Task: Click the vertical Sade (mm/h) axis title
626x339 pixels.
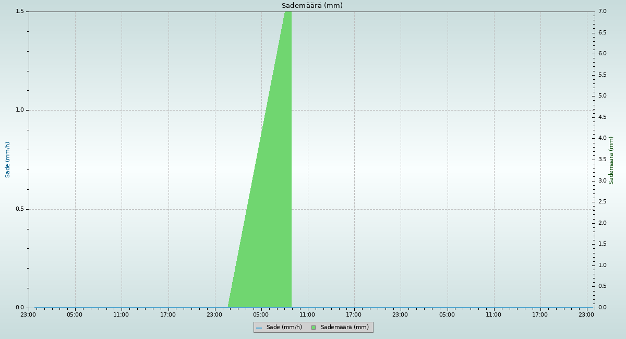Action: click(8, 160)
